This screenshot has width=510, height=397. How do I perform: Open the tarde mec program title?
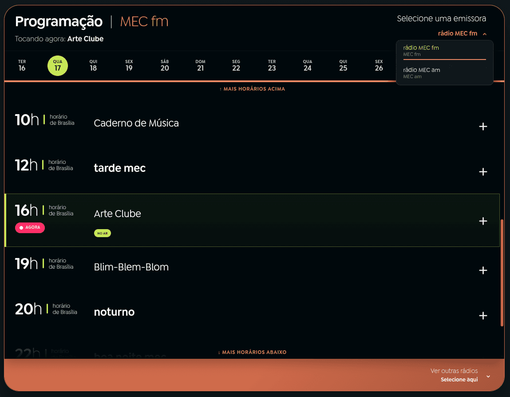click(120, 168)
